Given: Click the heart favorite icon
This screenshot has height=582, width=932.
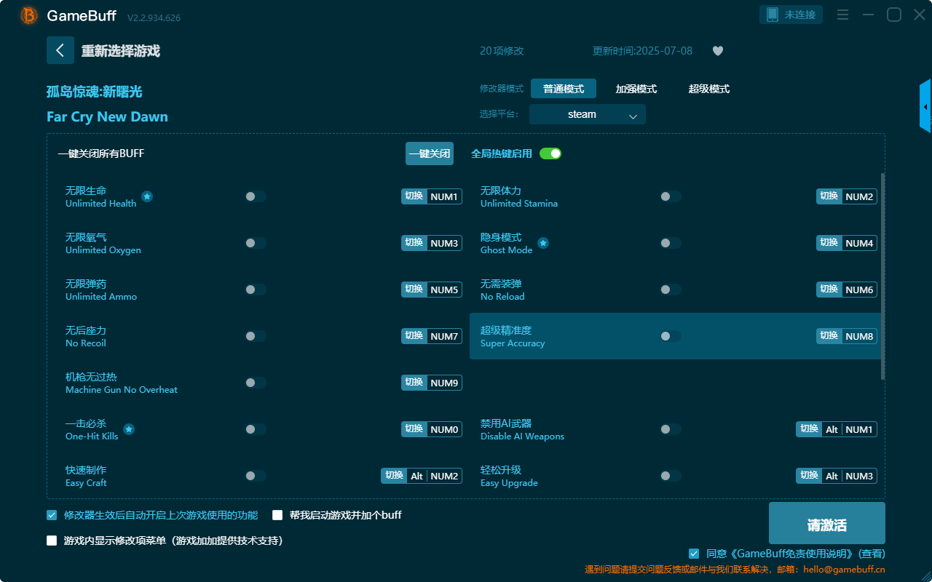Looking at the screenshot, I should point(717,51).
